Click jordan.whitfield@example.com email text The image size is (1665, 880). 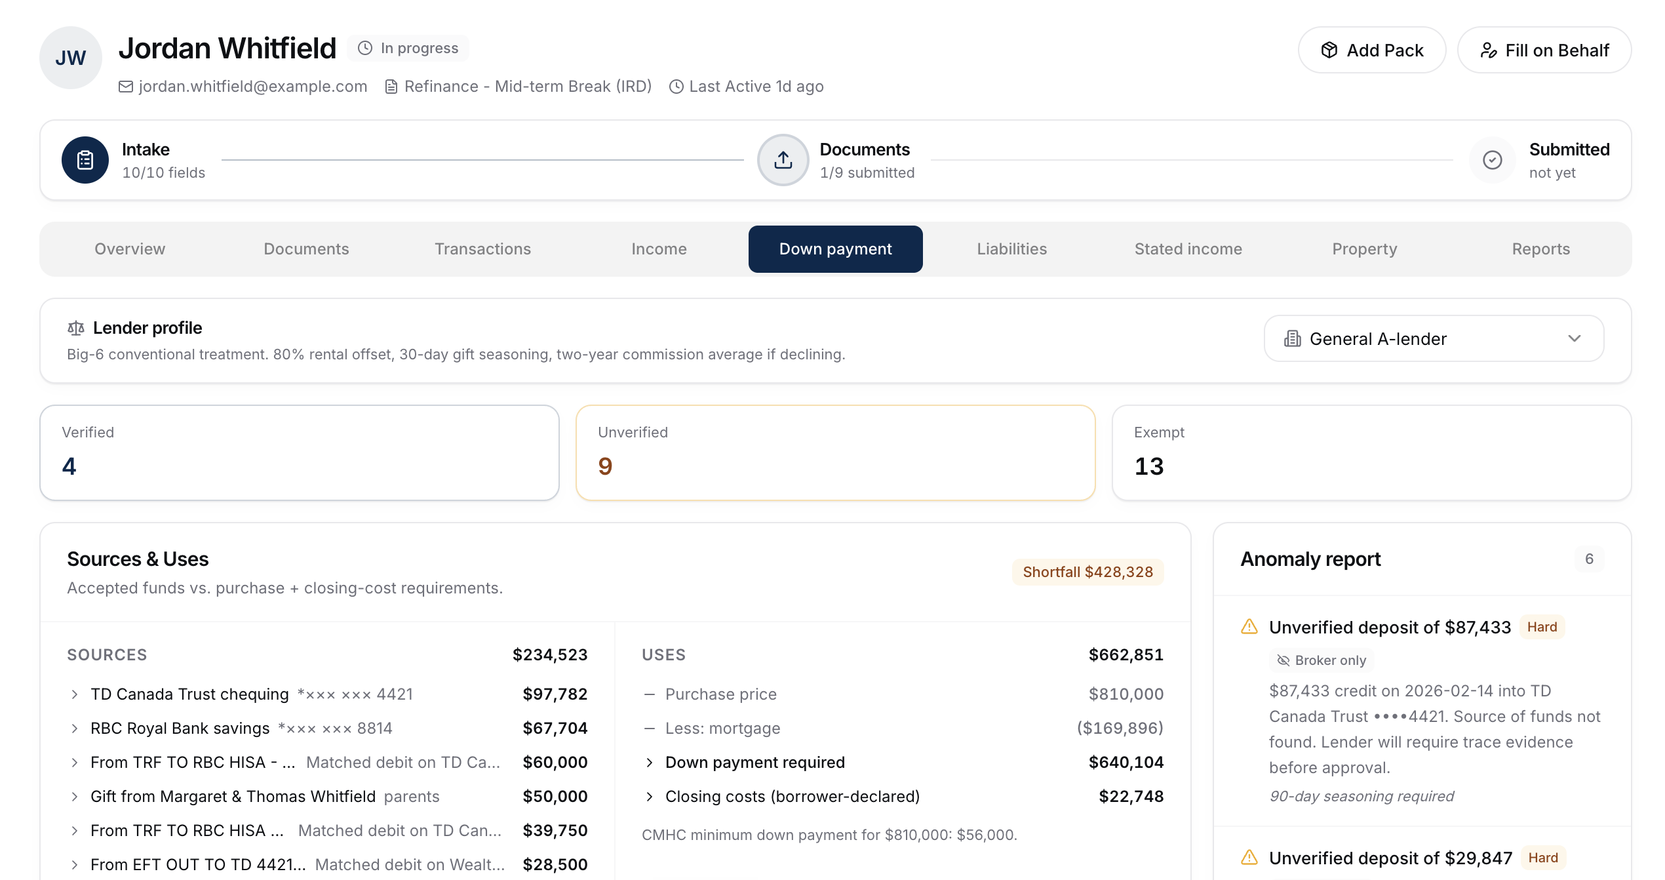click(252, 87)
